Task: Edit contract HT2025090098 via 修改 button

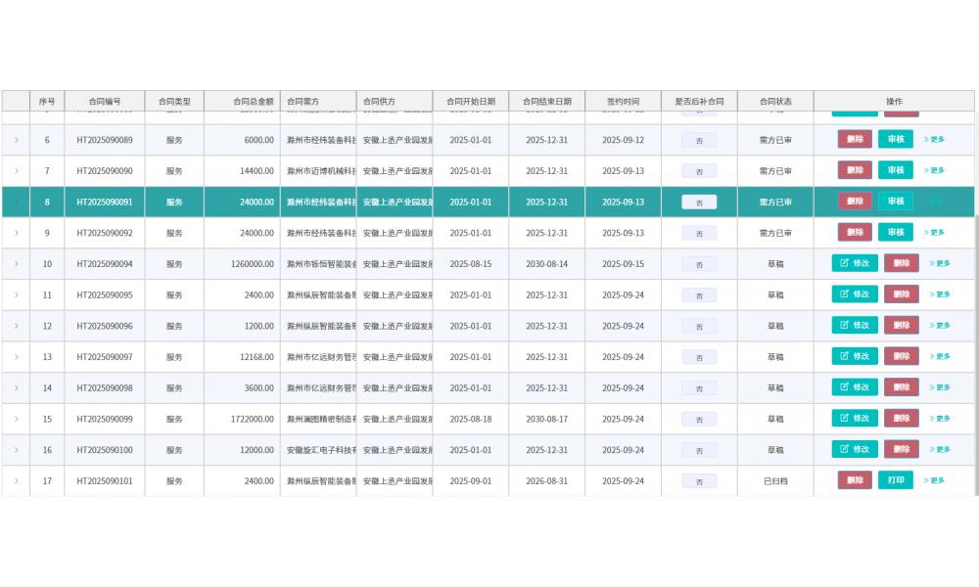Action: [x=855, y=387]
